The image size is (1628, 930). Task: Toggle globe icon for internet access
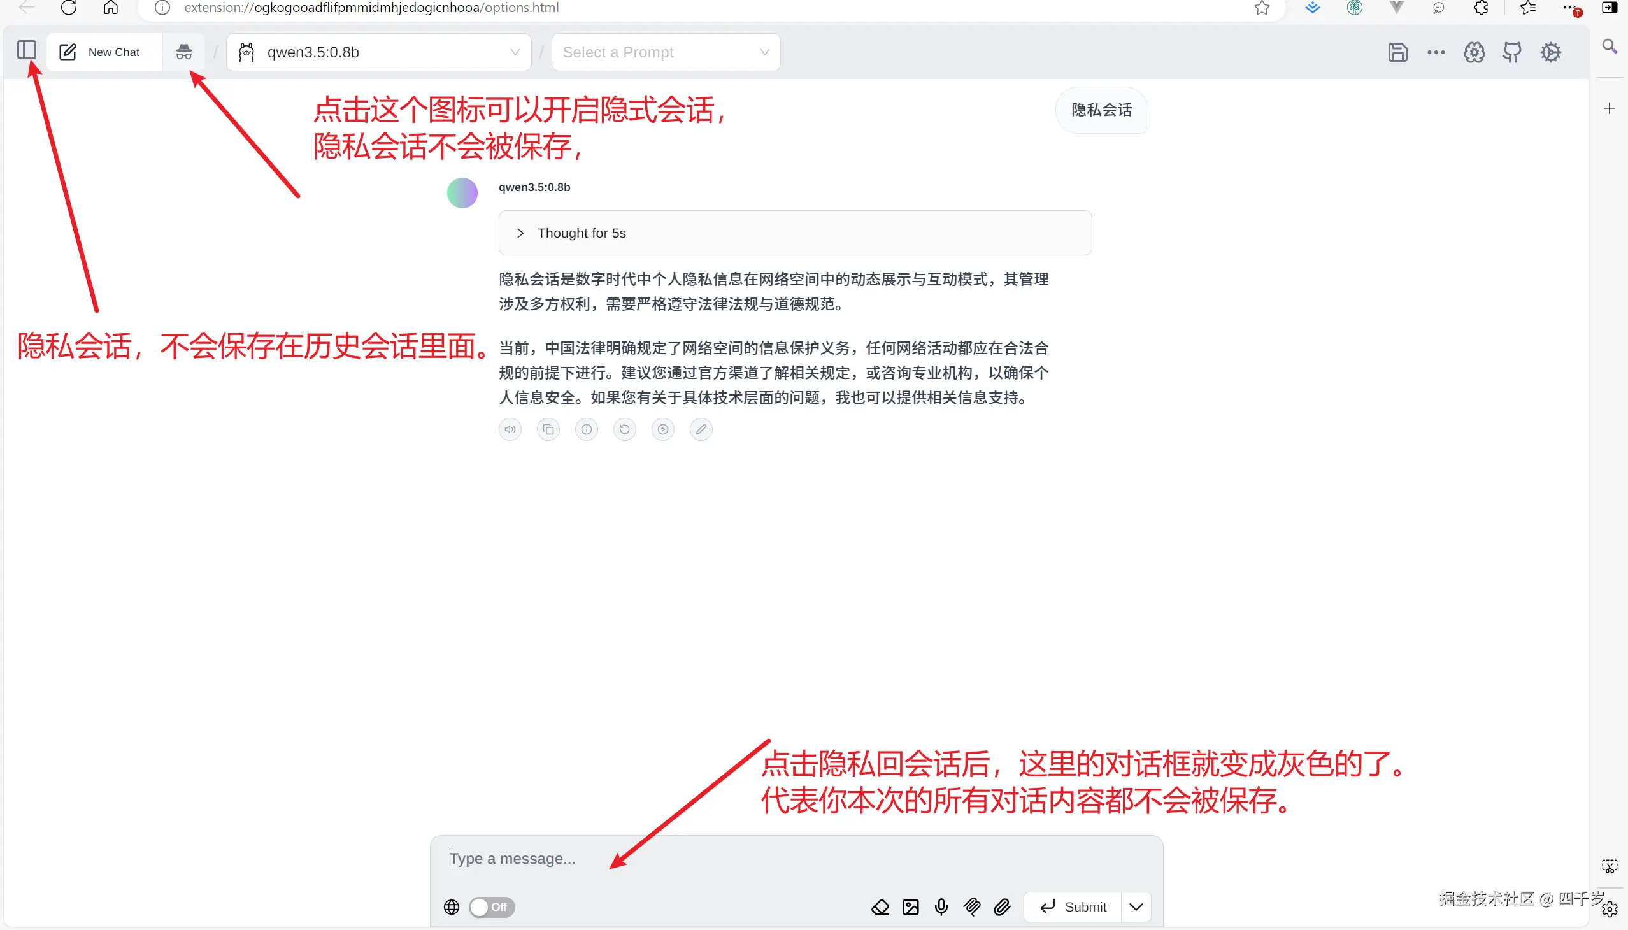(452, 907)
